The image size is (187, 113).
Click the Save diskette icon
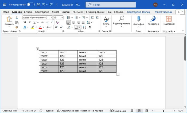pos(39,5)
